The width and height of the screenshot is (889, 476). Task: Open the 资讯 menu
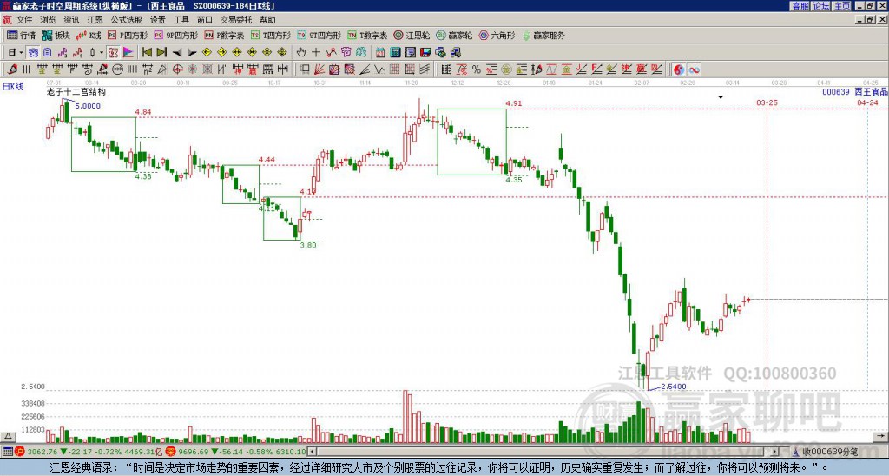(71, 20)
